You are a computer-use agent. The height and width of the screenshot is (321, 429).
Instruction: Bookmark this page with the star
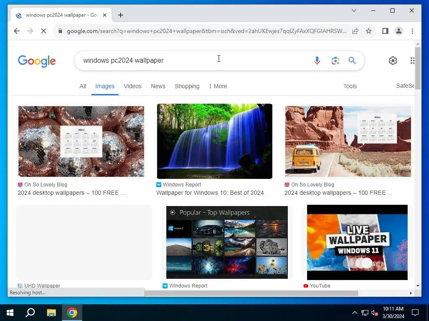coord(369,31)
